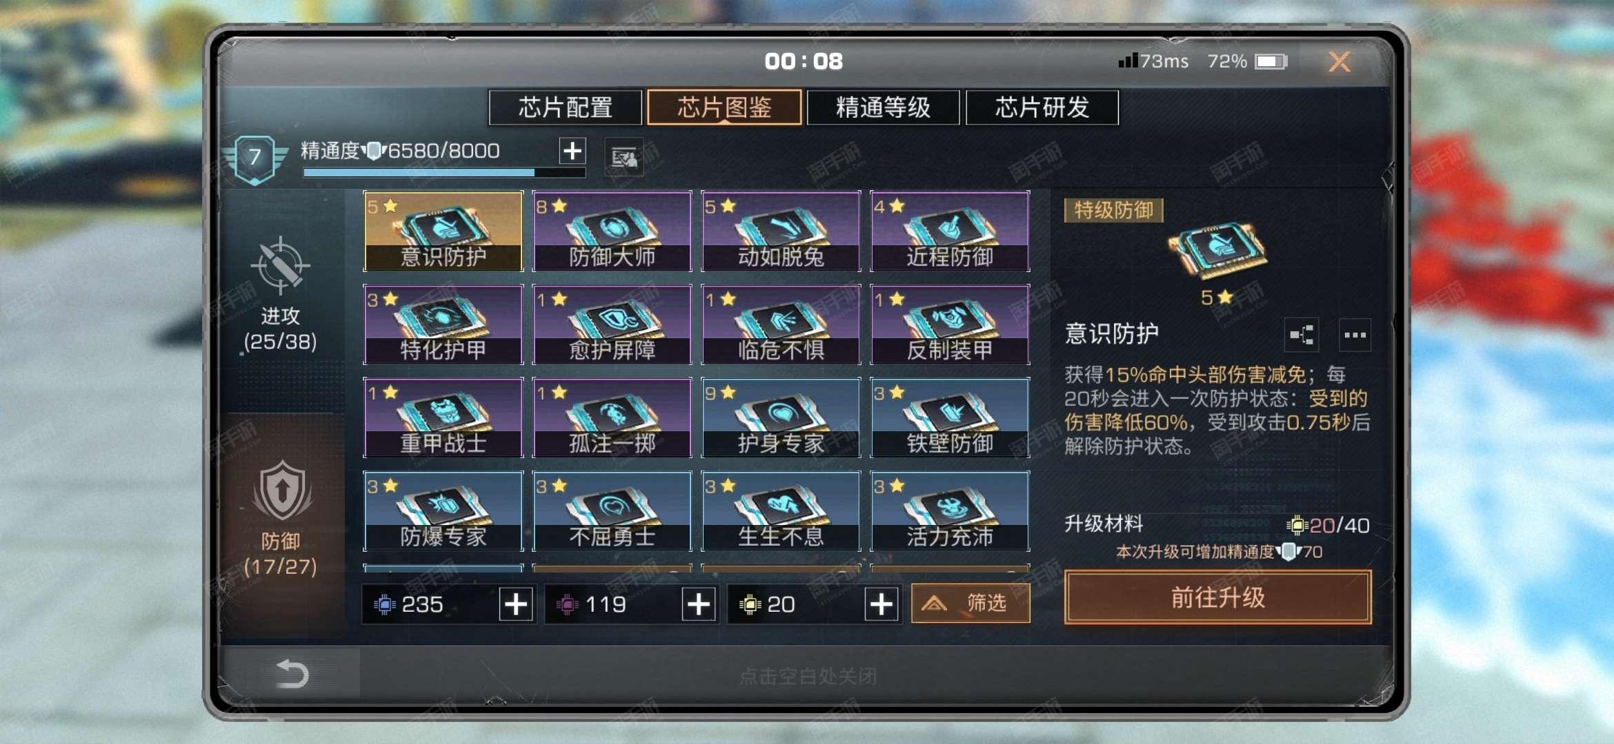The height and width of the screenshot is (744, 1614).
Task: Click the 前往升级 upgrade button
Action: pos(1217,597)
